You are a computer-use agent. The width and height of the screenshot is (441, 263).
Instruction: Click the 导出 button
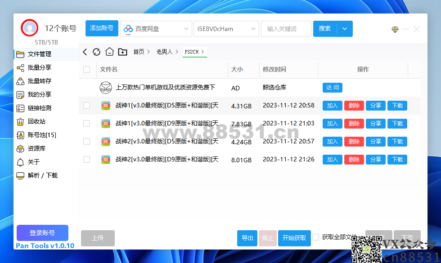(247, 238)
